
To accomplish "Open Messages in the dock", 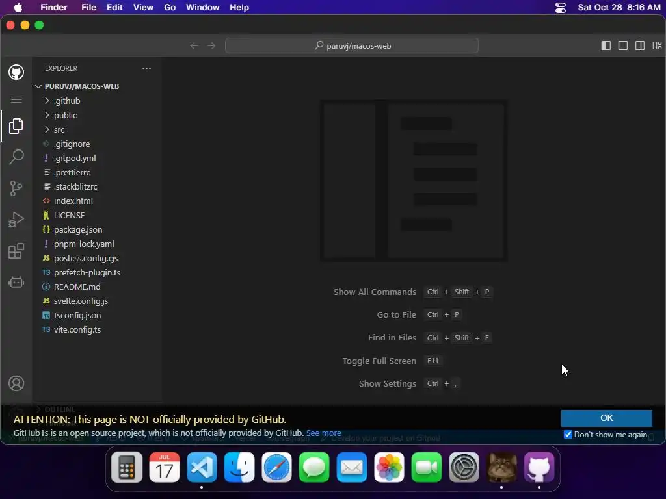I will tap(314, 468).
